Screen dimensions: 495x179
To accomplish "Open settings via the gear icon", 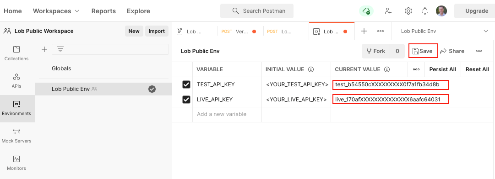I will coord(408,11).
